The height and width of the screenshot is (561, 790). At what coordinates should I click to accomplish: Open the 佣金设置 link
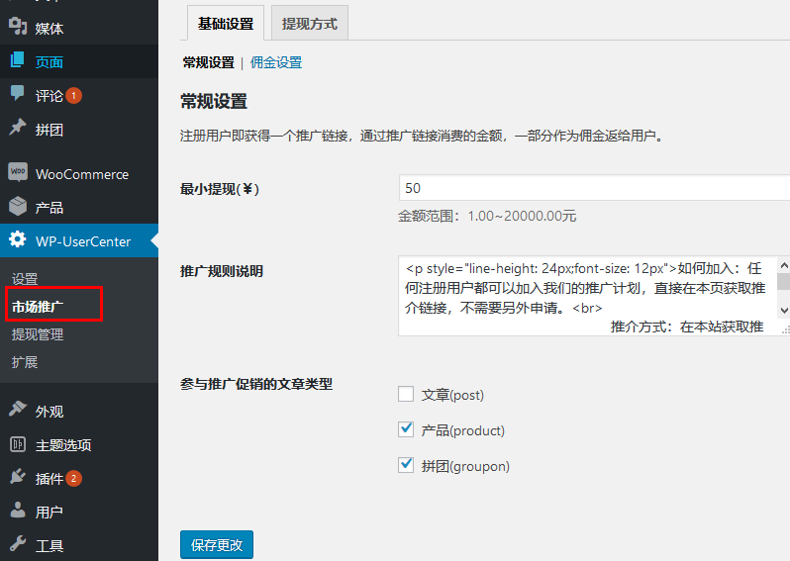(276, 62)
